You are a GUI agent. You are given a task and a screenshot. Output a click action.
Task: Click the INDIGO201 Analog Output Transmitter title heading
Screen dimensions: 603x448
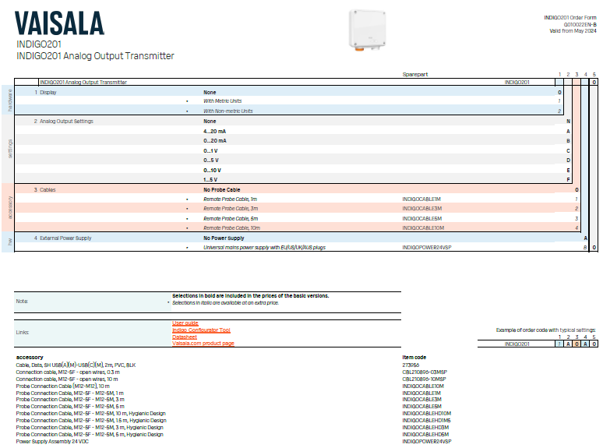[x=95, y=56]
